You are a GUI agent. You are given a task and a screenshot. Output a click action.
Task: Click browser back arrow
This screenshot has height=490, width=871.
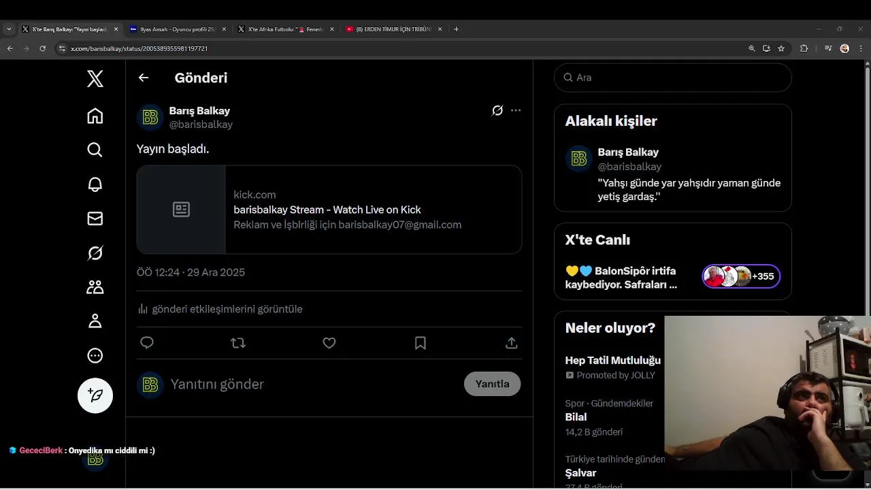tap(10, 48)
